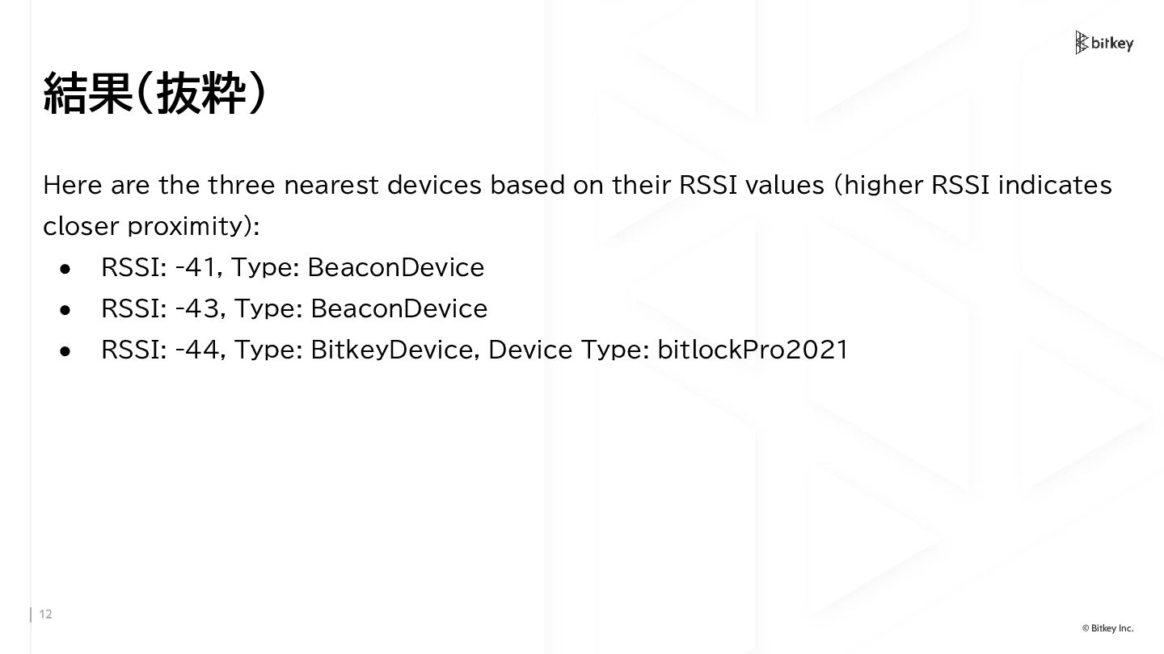
Task: Click the copyright symbol before Bitkey Inc.
Action: pyautogui.click(x=1086, y=628)
